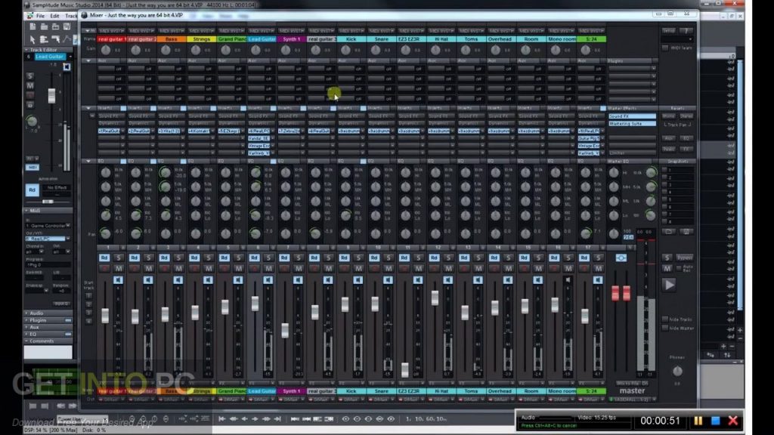Click the pan knob on S:24 channel

(x=586, y=233)
